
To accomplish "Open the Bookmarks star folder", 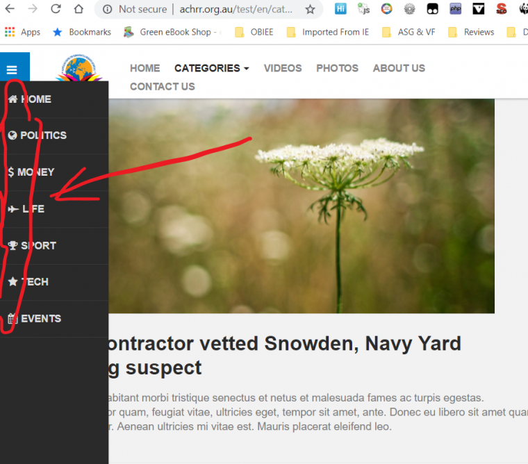I will click(82, 32).
